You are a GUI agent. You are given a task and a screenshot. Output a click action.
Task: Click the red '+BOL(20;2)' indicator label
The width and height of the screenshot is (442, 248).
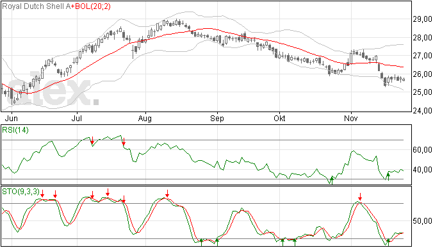tap(90, 6)
